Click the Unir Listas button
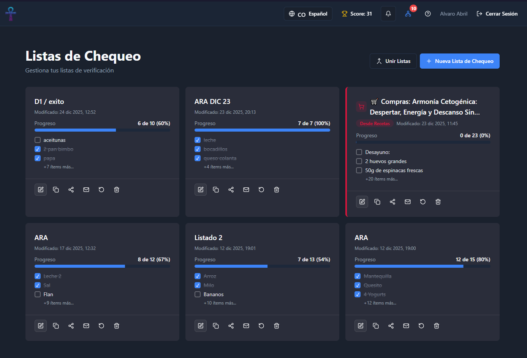Screen dimensions: 527x358 pyautogui.click(x=393, y=61)
